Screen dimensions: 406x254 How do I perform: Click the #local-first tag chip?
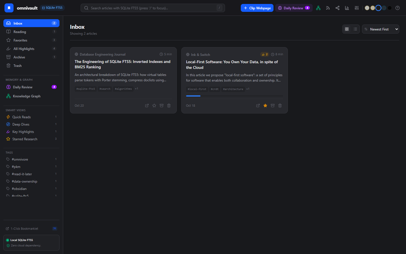[x=197, y=89]
